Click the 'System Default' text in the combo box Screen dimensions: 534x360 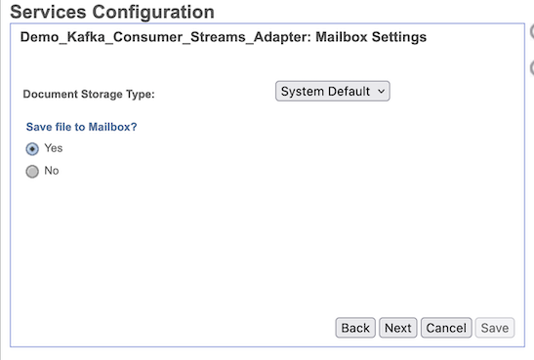pyautogui.click(x=325, y=91)
